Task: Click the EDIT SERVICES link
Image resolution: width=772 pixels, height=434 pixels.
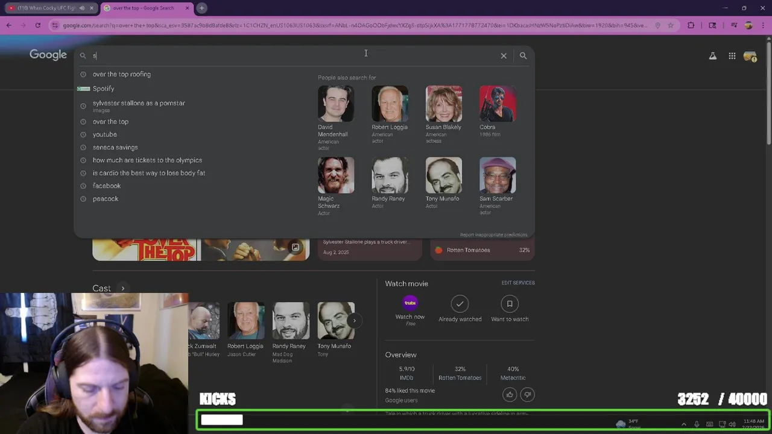Action: pos(518,283)
